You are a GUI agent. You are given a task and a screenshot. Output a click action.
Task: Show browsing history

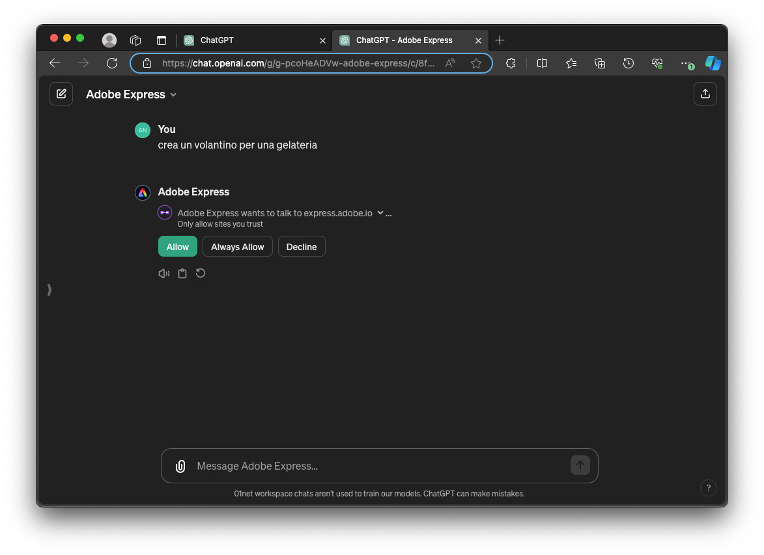pos(629,63)
